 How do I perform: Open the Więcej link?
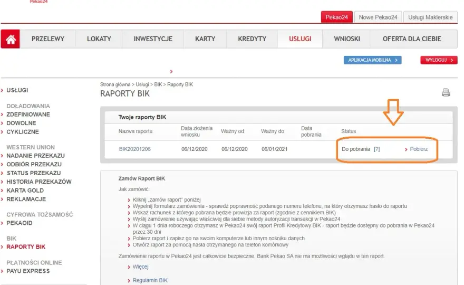click(x=140, y=267)
